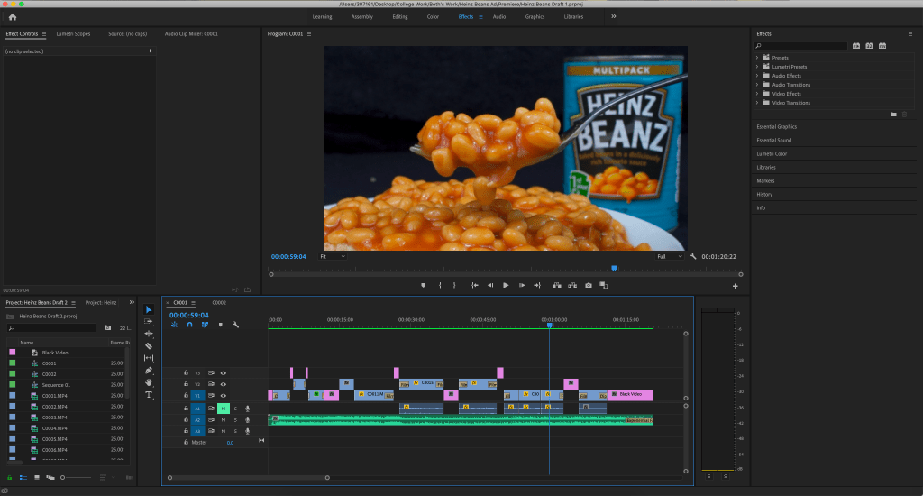This screenshot has height=496, width=923.
Task: Pick the Pen tool
Action: pyautogui.click(x=149, y=370)
